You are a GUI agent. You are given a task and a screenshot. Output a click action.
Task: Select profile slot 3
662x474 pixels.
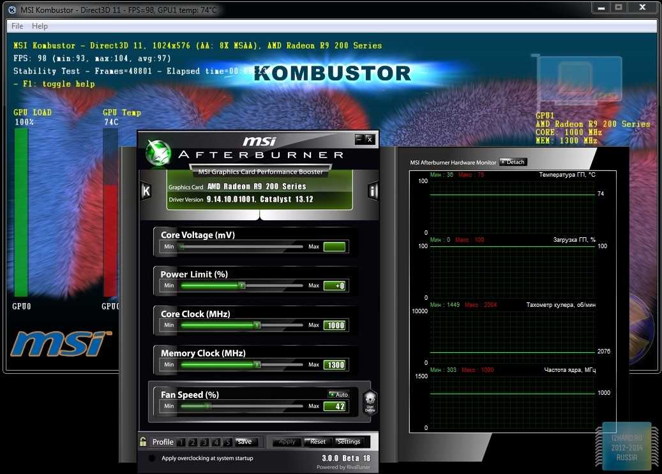point(204,442)
